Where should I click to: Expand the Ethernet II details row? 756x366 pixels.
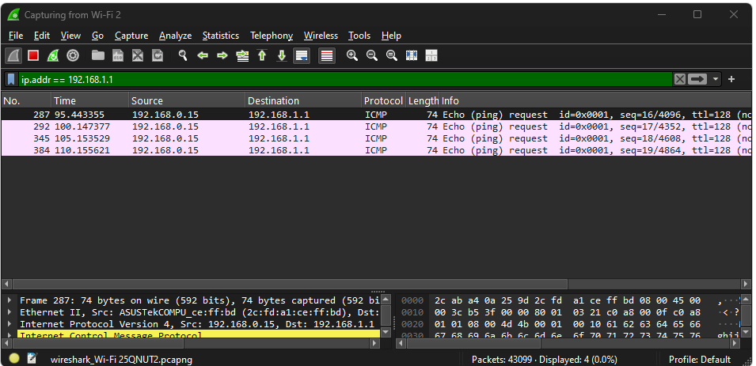click(x=9, y=312)
